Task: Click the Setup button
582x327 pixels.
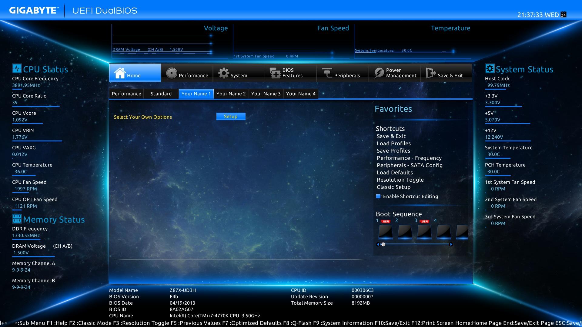Action: coord(231,117)
